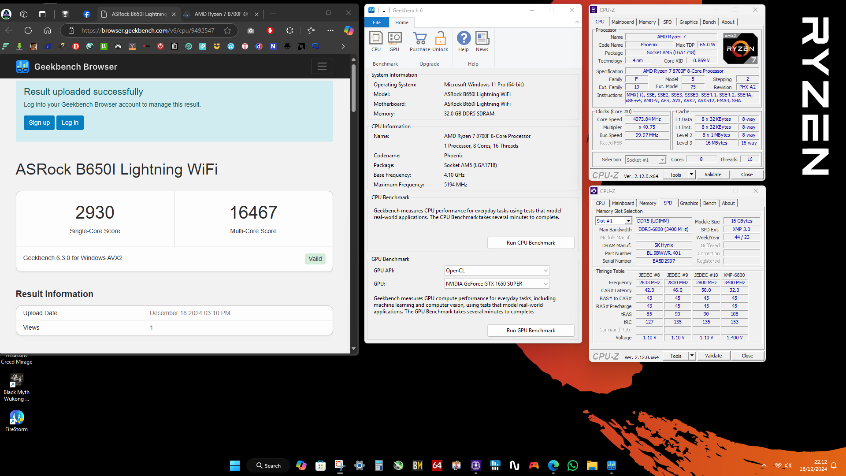Open the gamepad bookmark in favorites bar
The image size is (846, 476).
tap(118, 46)
